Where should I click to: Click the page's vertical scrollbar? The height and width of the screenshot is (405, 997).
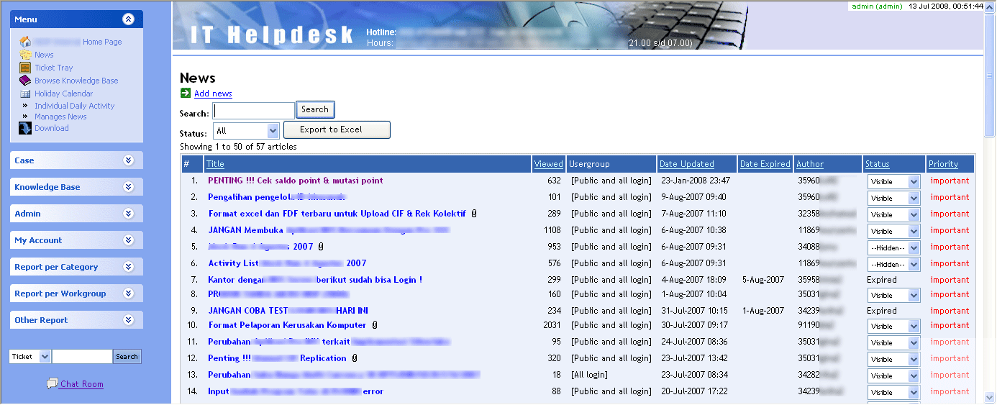990,216
